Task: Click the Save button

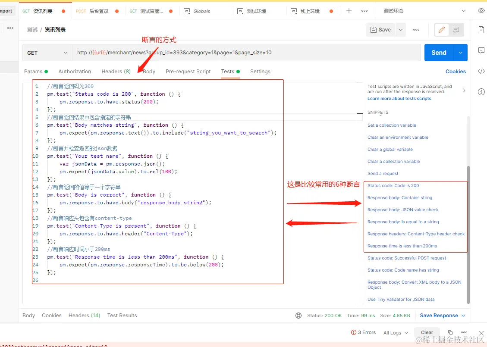Action: click(380, 30)
